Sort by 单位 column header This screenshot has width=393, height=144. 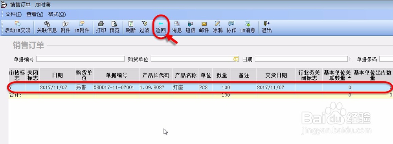pyautogui.click(x=206, y=75)
